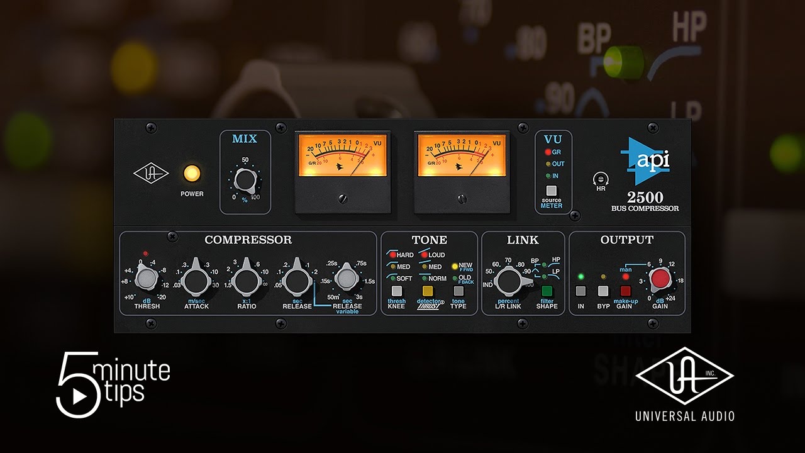Viewport: 805px width, 453px height.
Task: Click the Universal Audio logo at bottom right
Action: click(x=684, y=384)
